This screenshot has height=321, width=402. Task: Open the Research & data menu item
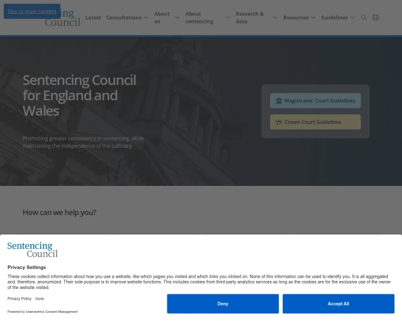tap(250, 17)
